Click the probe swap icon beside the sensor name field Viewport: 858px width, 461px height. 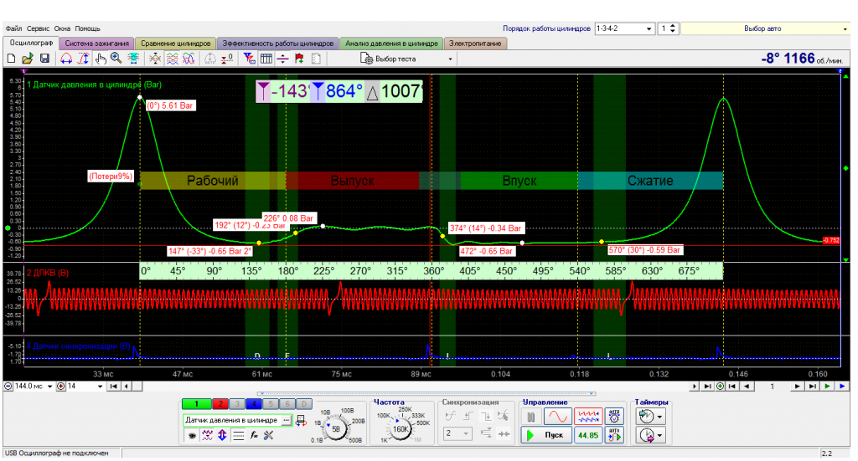click(x=301, y=421)
